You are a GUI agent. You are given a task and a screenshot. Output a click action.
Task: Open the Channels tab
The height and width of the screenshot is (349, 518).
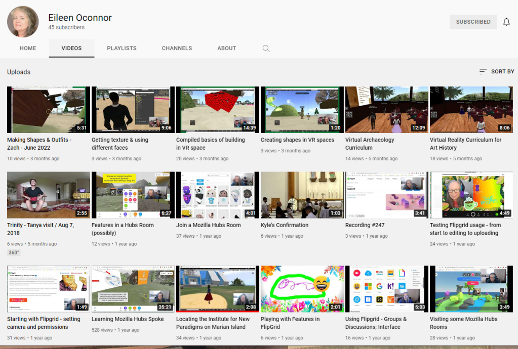pyautogui.click(x=177, y=49)
